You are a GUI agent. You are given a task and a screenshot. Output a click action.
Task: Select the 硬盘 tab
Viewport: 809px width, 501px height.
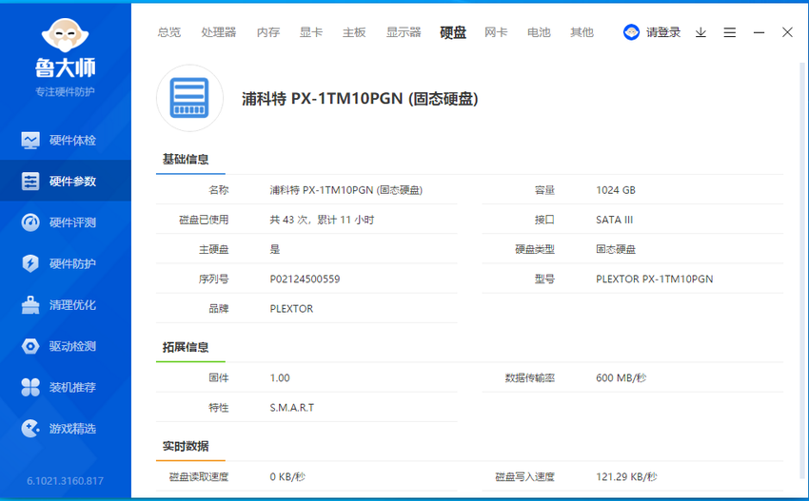pyautogui.click(x=453, y=32)
